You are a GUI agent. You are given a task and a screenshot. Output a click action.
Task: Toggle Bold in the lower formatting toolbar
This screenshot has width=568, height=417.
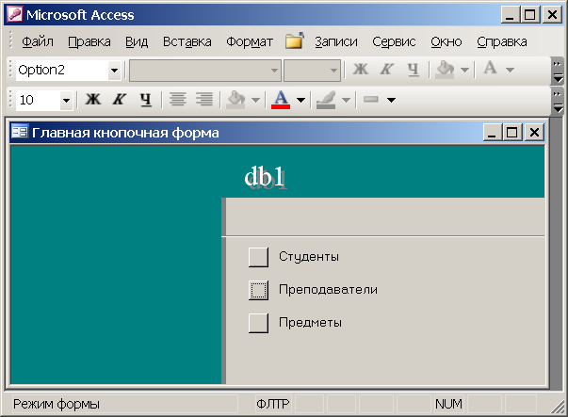click(x=92, y=99)
